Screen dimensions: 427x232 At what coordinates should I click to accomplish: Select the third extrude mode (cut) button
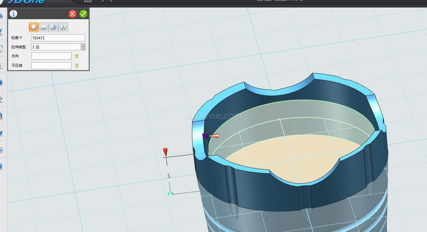[53, 27]
